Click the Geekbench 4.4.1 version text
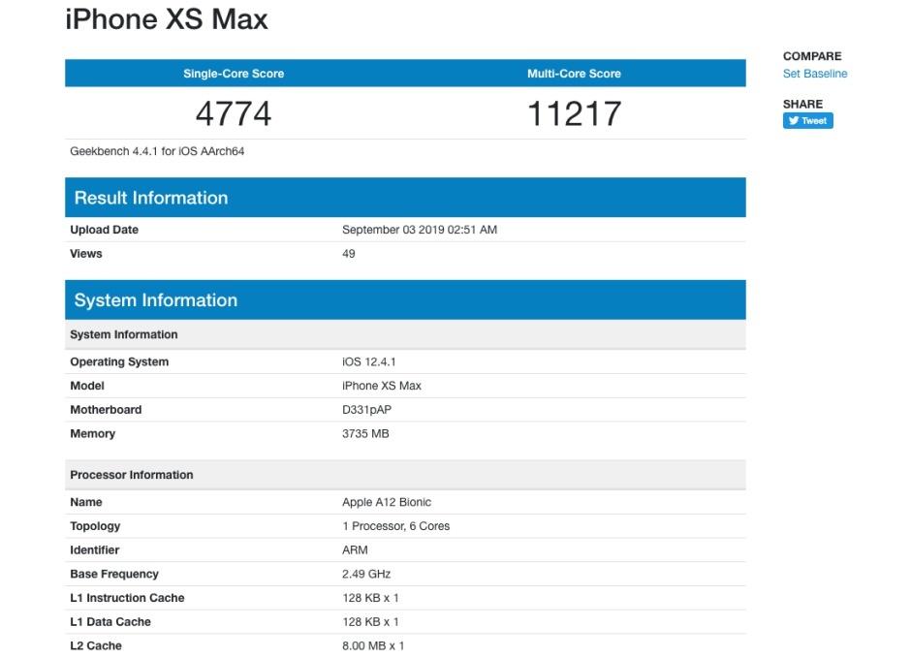Viewport: 911px width, 658px height. tap(157, 151)
